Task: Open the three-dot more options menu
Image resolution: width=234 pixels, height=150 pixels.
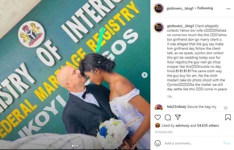Action: (228, 9)
